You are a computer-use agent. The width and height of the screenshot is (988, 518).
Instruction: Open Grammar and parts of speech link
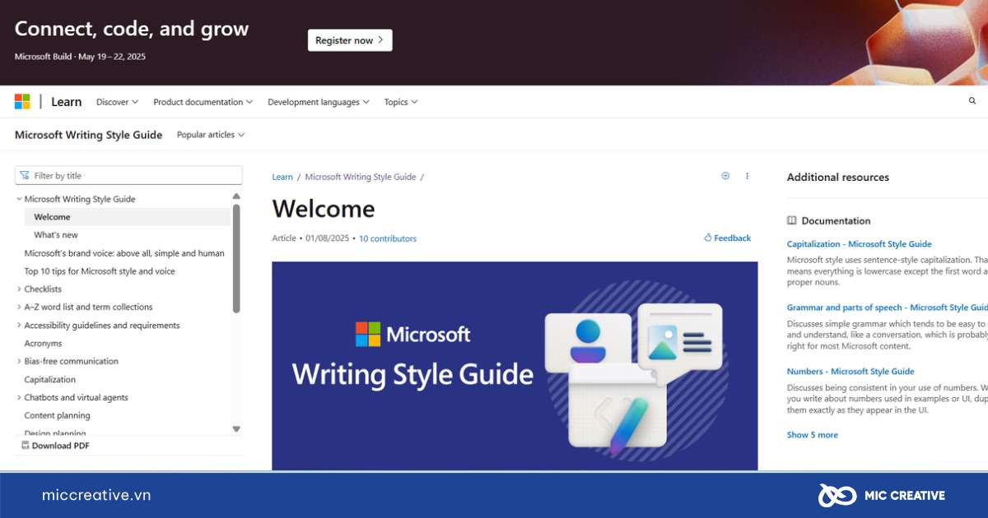(888, 308)
